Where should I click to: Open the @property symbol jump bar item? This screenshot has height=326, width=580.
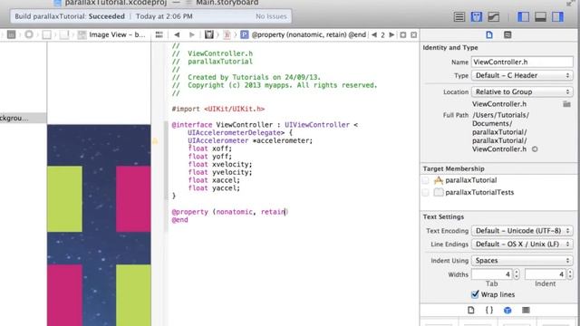304,34
